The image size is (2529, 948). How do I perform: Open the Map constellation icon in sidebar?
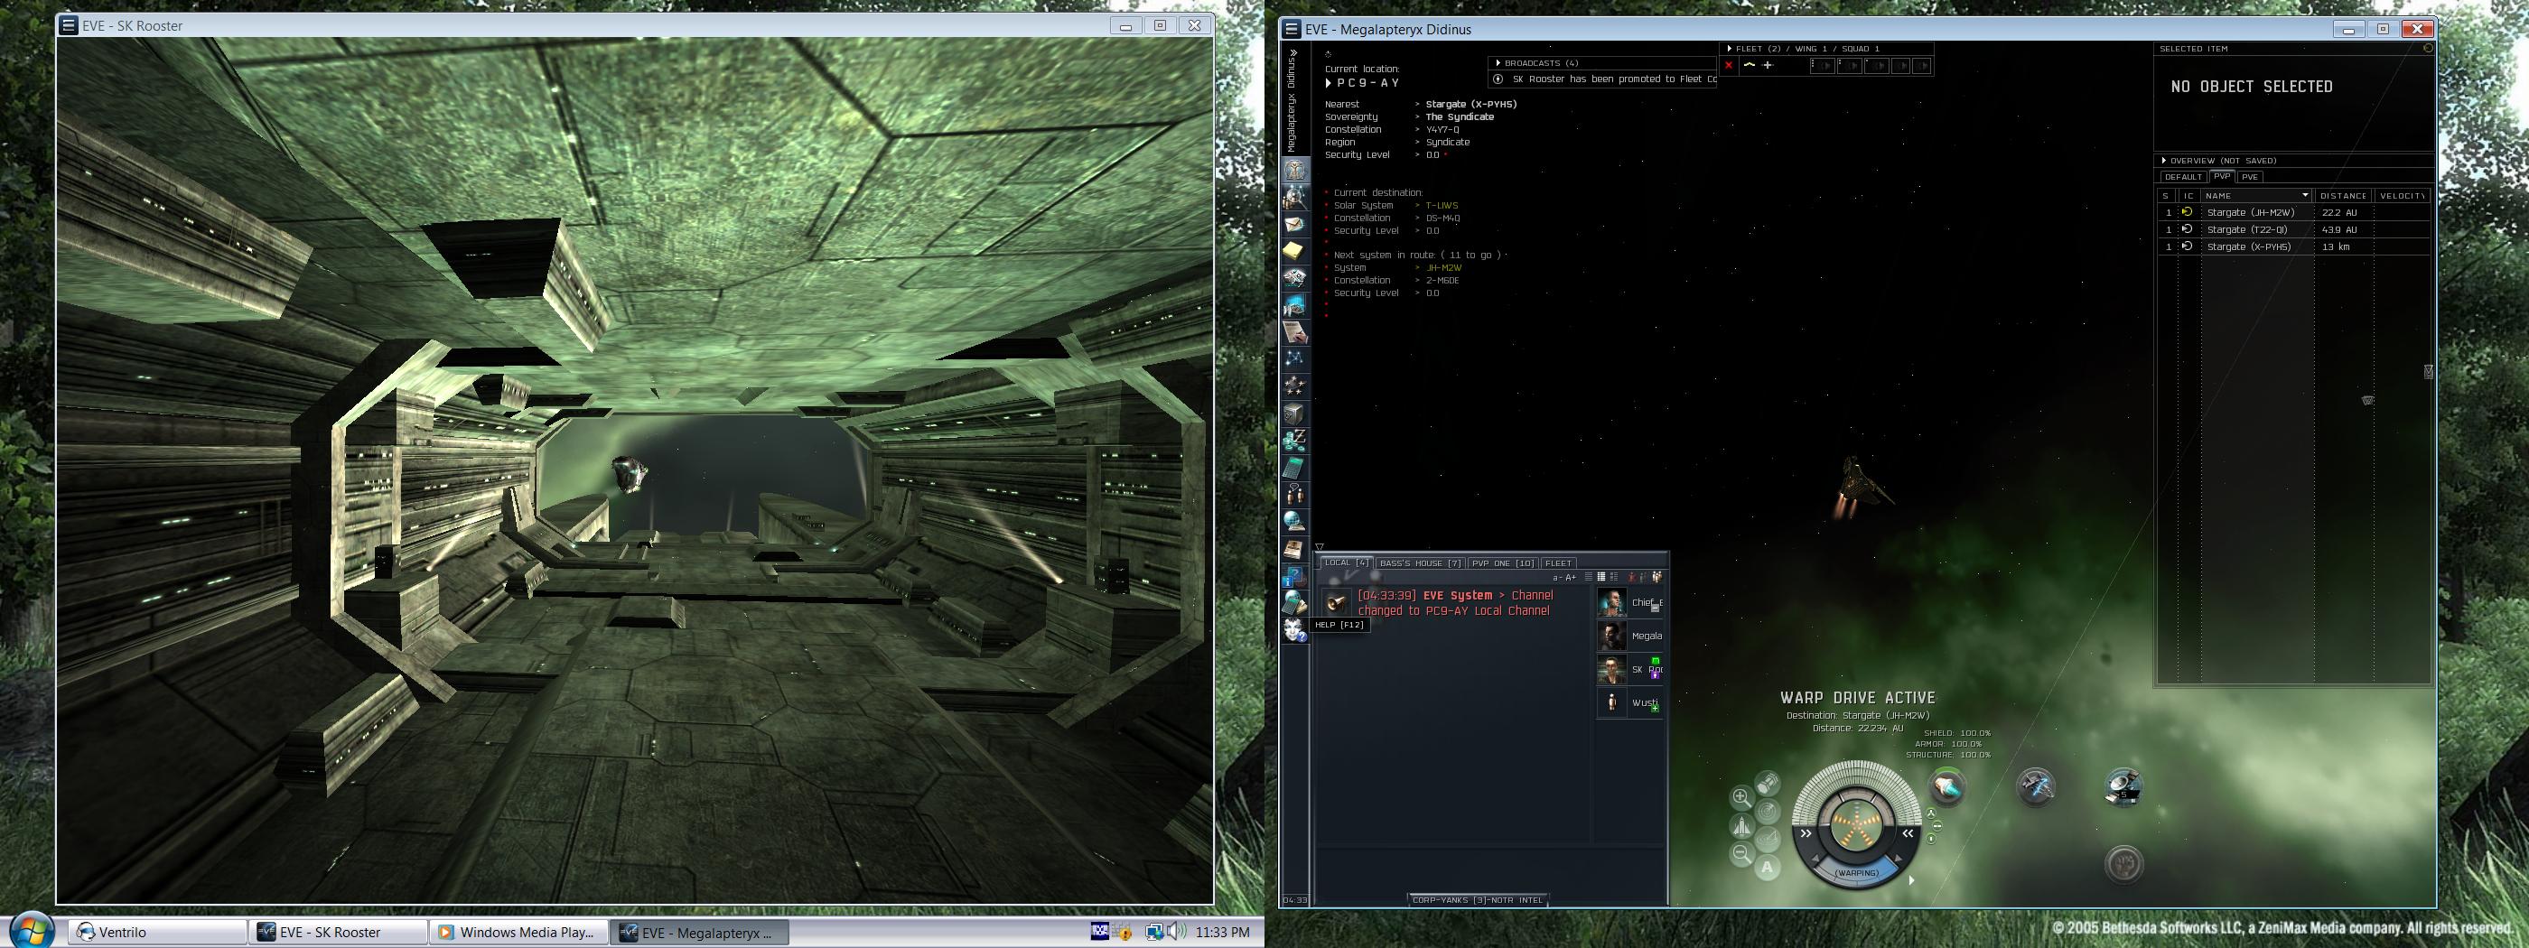click(1295, 358)
